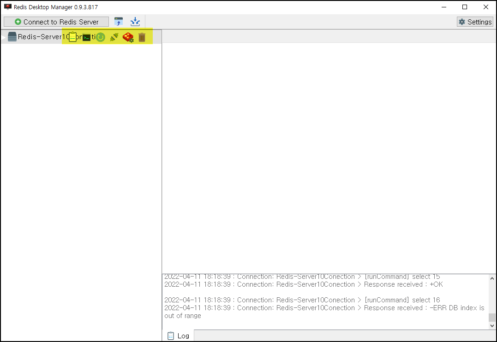The image size is (497, 342).
Task: Click the Redis Desktop Manager app icon in title bar
Action: tap(7, 7)
